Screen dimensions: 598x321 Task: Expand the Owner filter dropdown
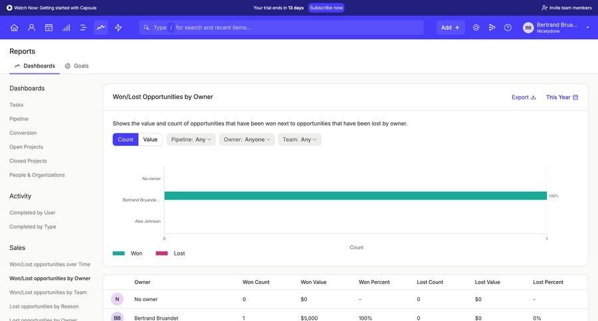coord(247,139)
